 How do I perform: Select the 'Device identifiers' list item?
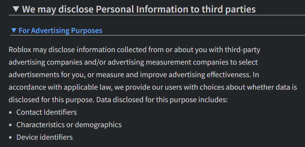coord(45,137)
